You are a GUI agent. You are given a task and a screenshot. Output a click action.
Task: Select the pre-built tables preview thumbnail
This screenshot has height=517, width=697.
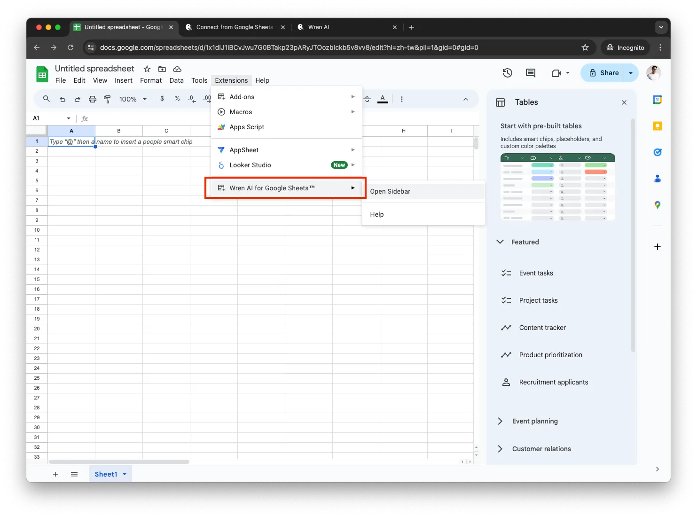(x=558, y=187)
